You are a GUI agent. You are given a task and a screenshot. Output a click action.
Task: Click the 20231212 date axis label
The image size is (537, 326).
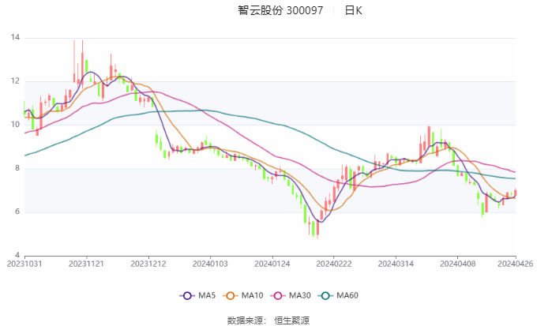148,264
